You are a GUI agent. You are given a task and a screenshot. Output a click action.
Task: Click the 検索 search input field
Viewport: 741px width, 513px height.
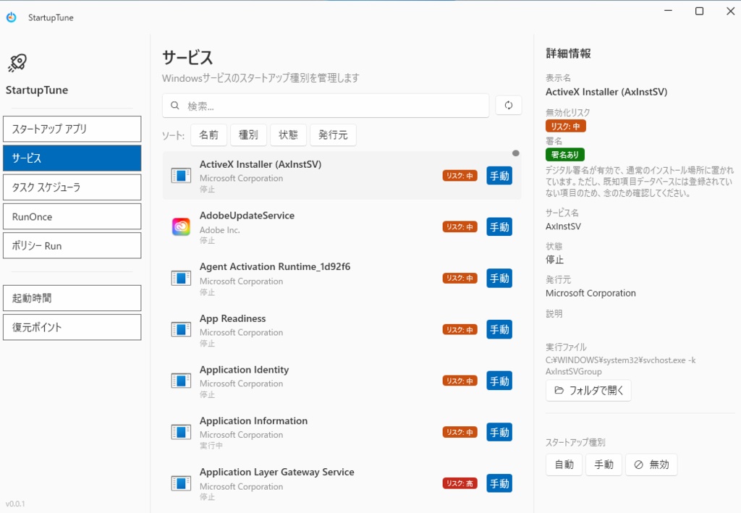click(x=326, y=106)
